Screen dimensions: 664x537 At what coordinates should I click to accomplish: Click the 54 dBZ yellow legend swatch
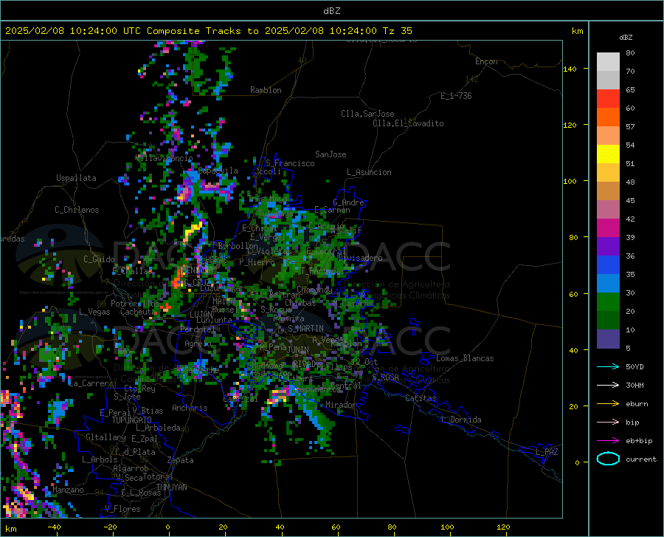(608, 154)
